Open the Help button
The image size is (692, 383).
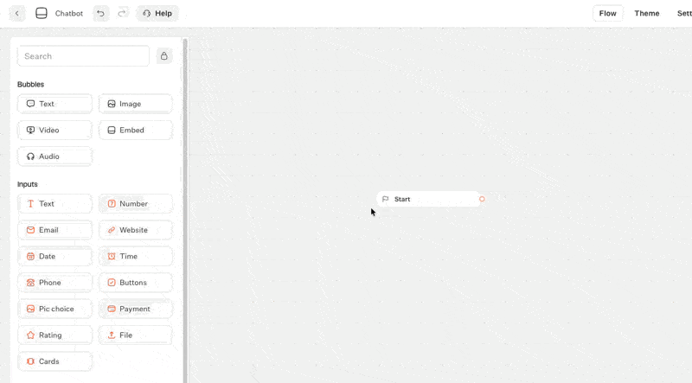click(157, 14)
